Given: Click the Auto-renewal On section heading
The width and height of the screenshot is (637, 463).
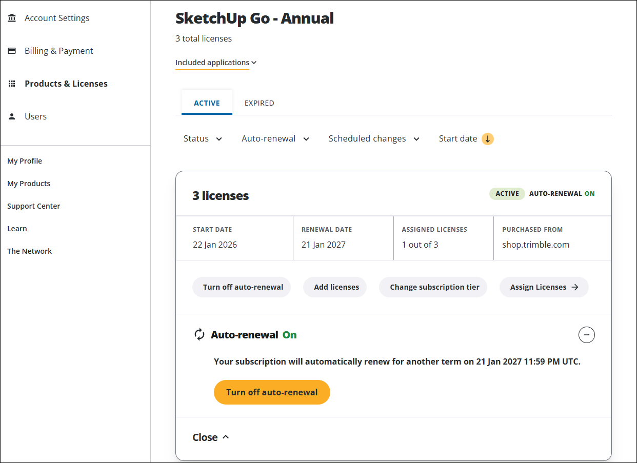Looking at the screenshot, I should (x=254, y=335).
